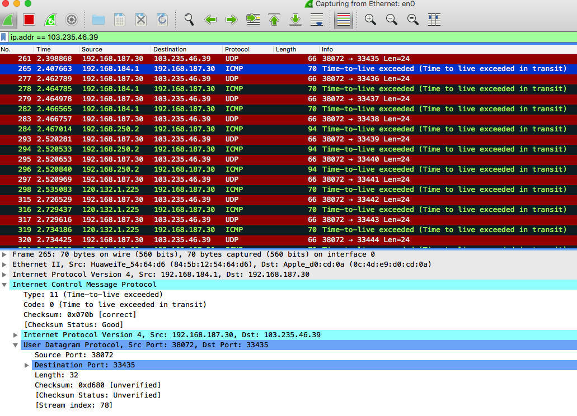Image resolution: width=577 pixels, height=416 pixels.
Task: Zoom out the packet text
Action: click(392, 20)
